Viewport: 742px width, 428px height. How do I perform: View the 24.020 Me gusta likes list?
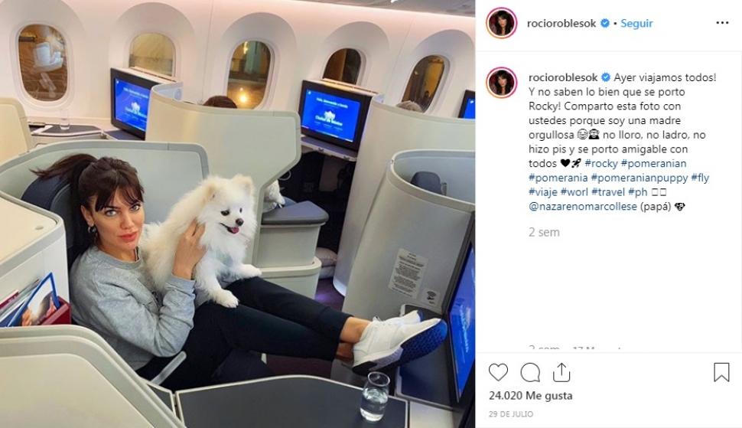(x=530, y=395)
